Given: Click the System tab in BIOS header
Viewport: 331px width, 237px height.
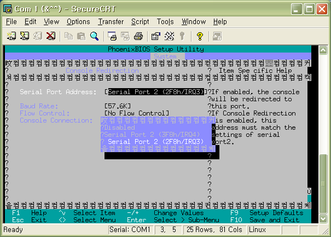Looking at the screenshot, I should tap(167, 56).
